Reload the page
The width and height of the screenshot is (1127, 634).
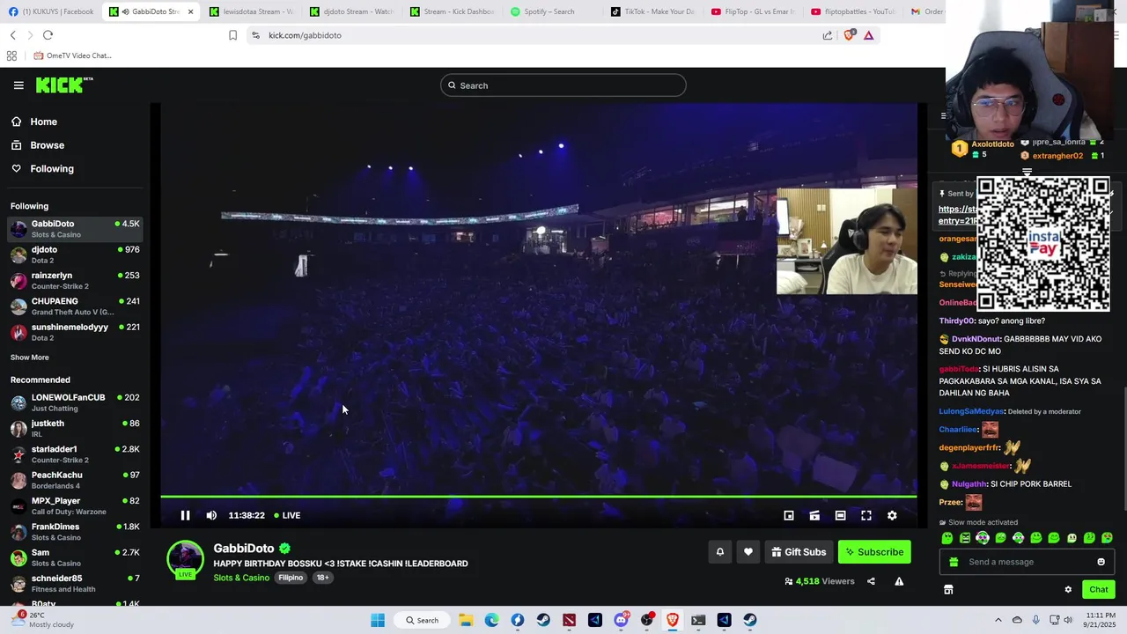(48, 35)
